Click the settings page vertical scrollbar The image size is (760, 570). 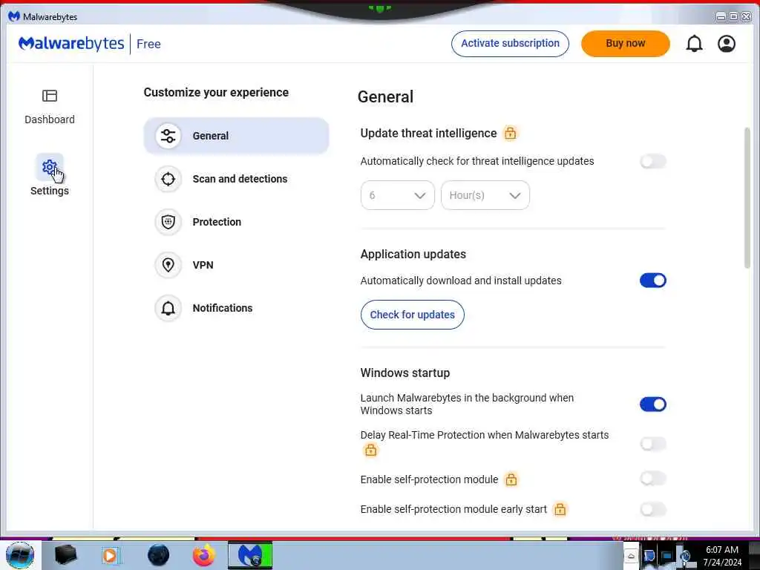tap(747, 197)
